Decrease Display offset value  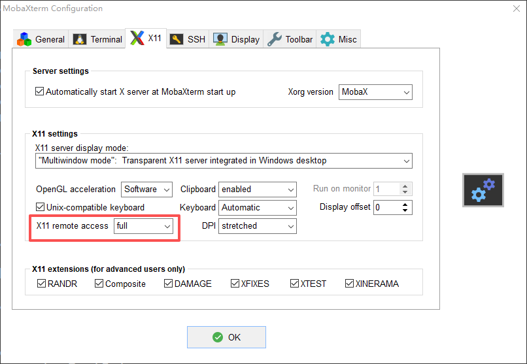coord(405,210)
